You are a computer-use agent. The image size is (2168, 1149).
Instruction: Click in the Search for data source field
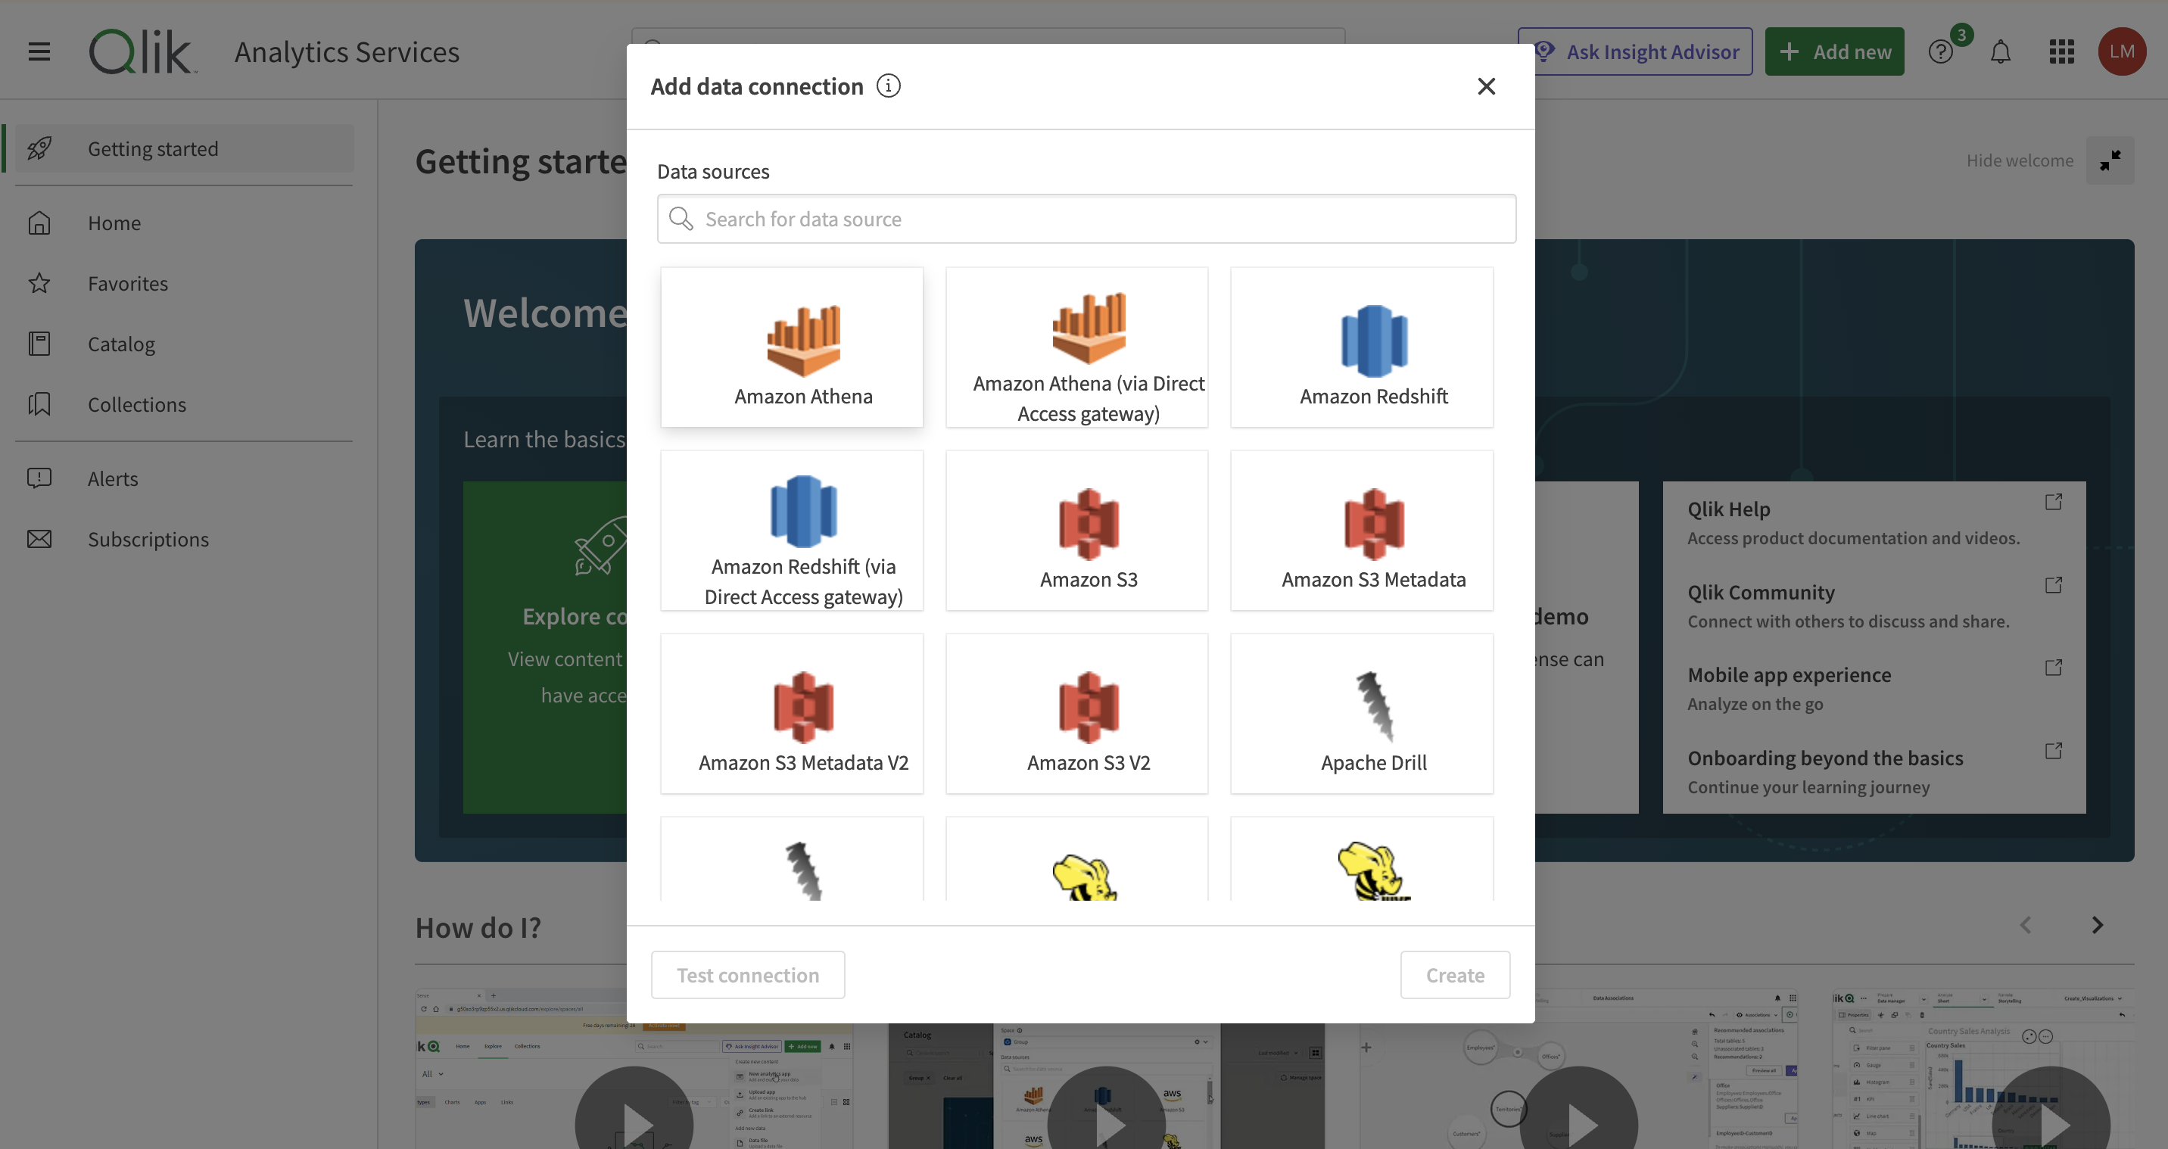[1086, 219]
